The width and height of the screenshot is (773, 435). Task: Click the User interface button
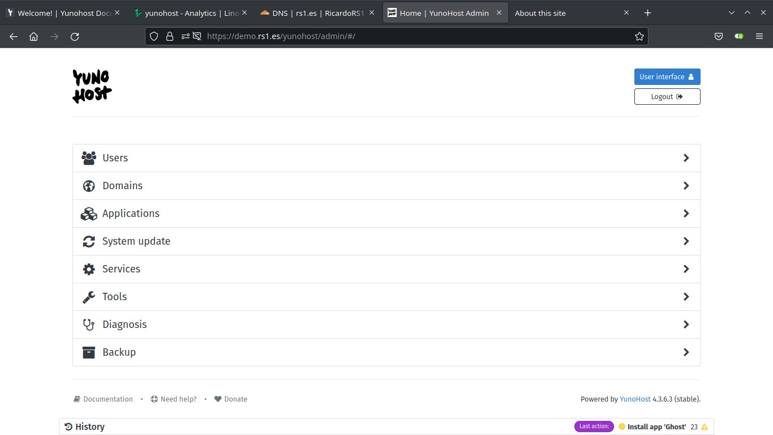(x=667, y=76)
